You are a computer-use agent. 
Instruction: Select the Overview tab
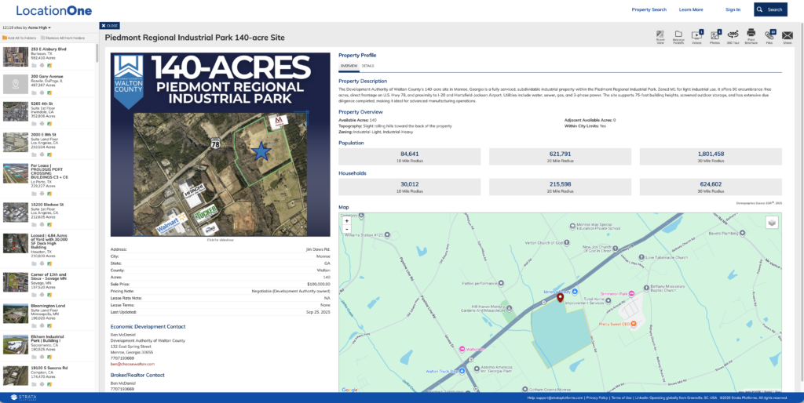click(349, 66)
